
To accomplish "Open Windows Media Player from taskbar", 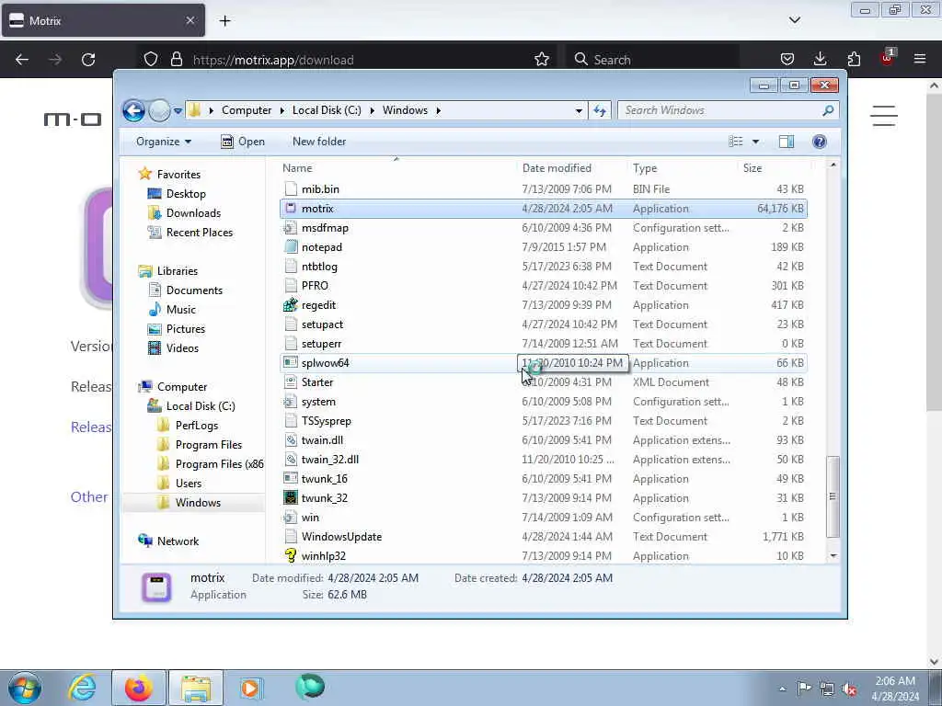I will click(x=250, y=688).
